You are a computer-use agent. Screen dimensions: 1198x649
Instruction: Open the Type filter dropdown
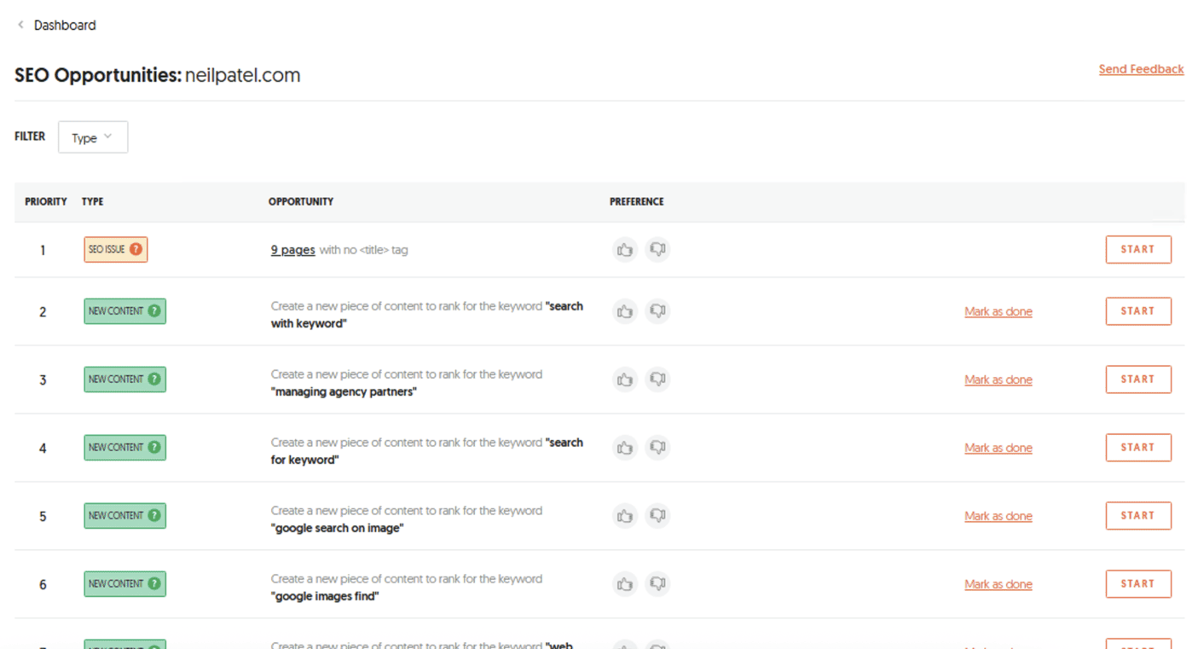(x=92, y=136)
